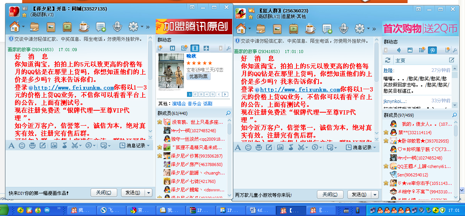Click coffee cup icon in 泽夕尼 window
The width and height of the screenshot is (465, 216).
point(84,27)
